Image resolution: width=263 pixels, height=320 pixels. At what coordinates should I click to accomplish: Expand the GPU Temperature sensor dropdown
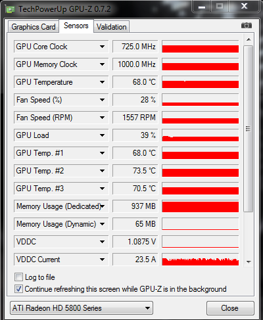[x=102, y=82]
